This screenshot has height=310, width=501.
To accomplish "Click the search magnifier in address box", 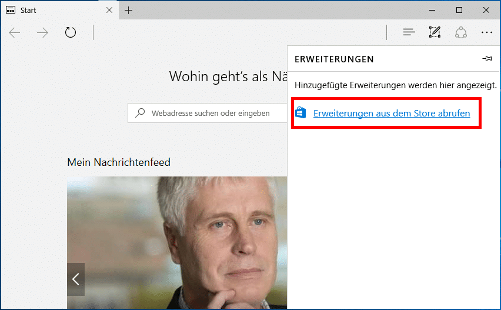I will [x=140, y=113].
